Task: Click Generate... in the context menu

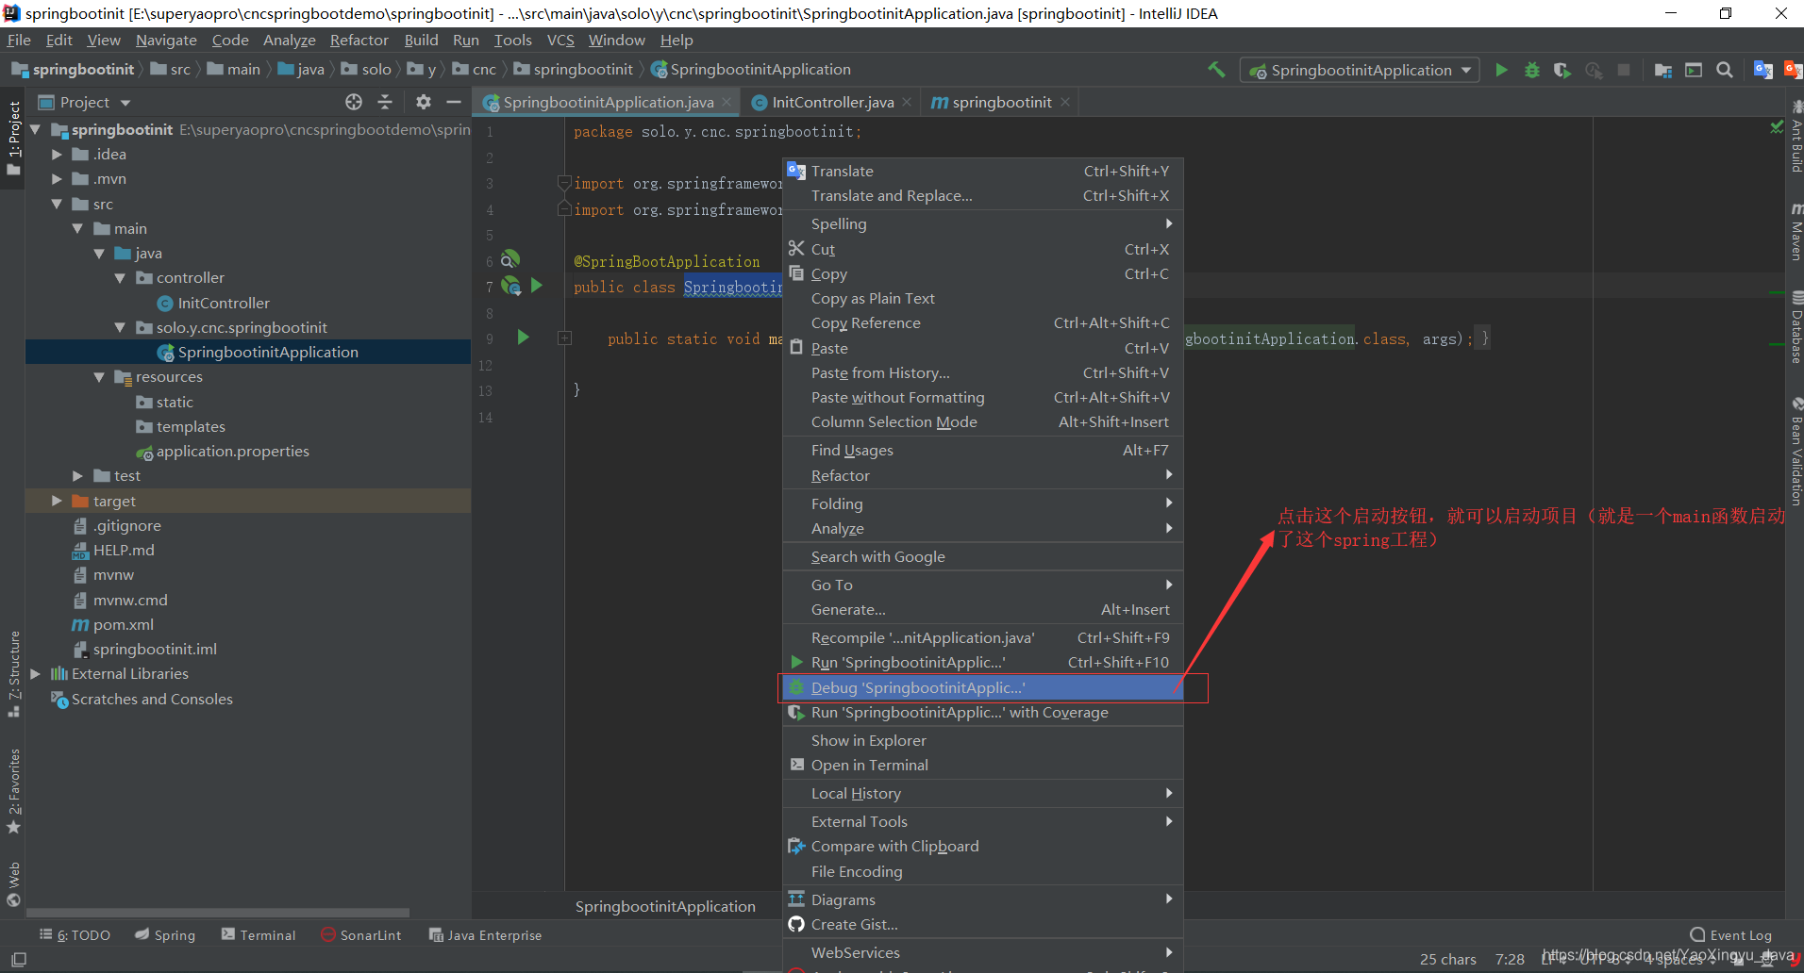Action: click(983, 610)
